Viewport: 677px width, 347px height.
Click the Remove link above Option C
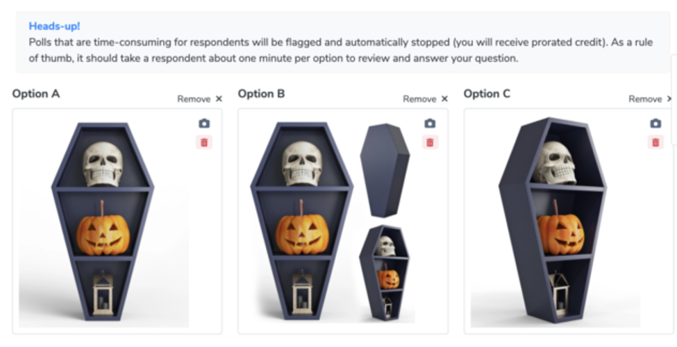(x=645, y=99)
